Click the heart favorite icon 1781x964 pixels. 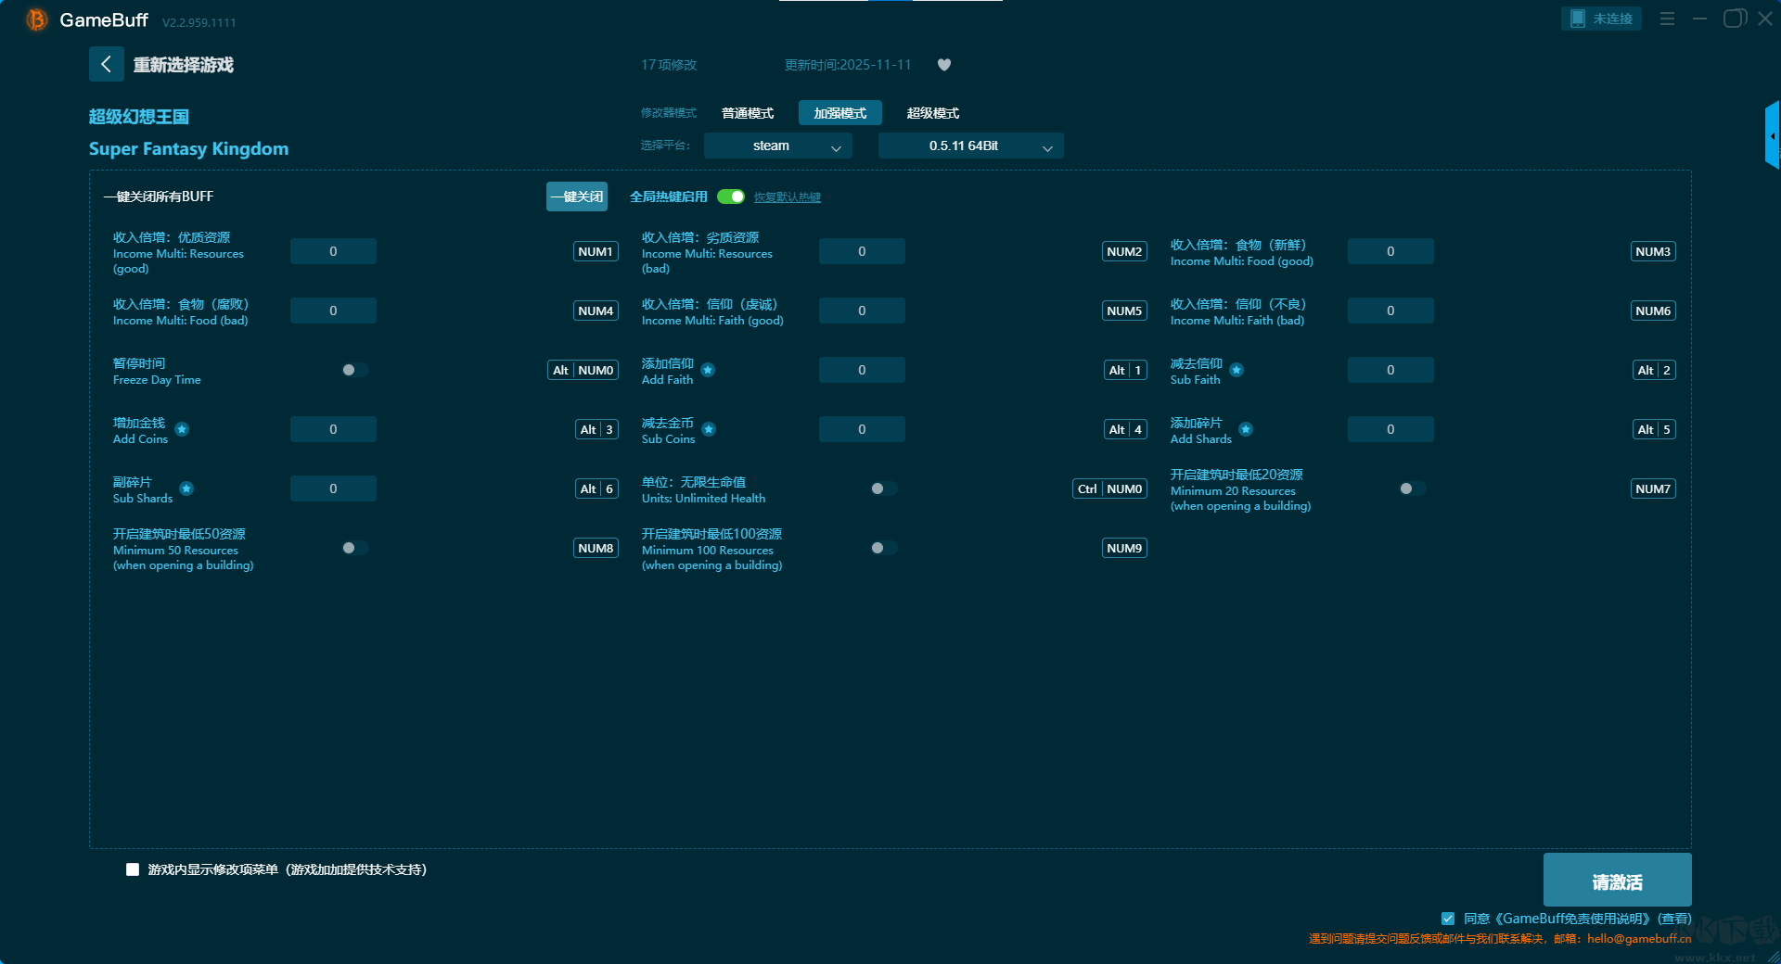click(944, 65)
